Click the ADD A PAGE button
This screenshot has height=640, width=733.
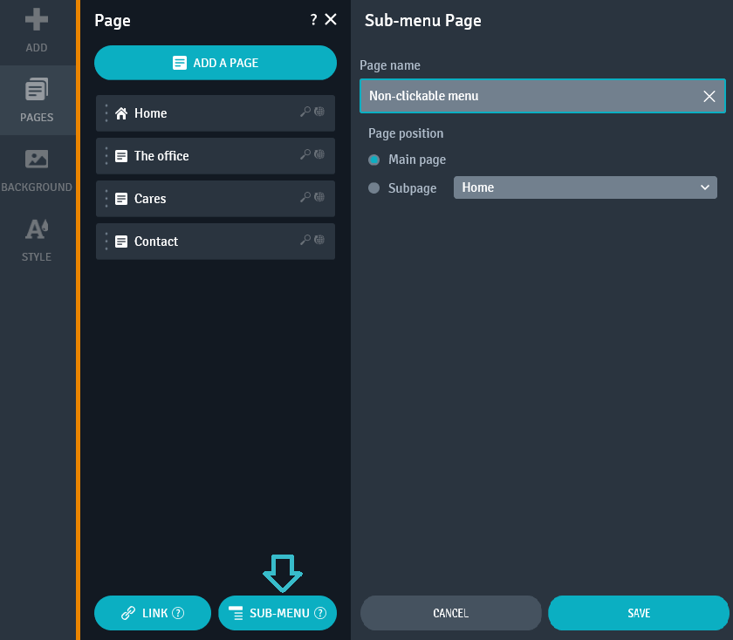tap(215, 62)
